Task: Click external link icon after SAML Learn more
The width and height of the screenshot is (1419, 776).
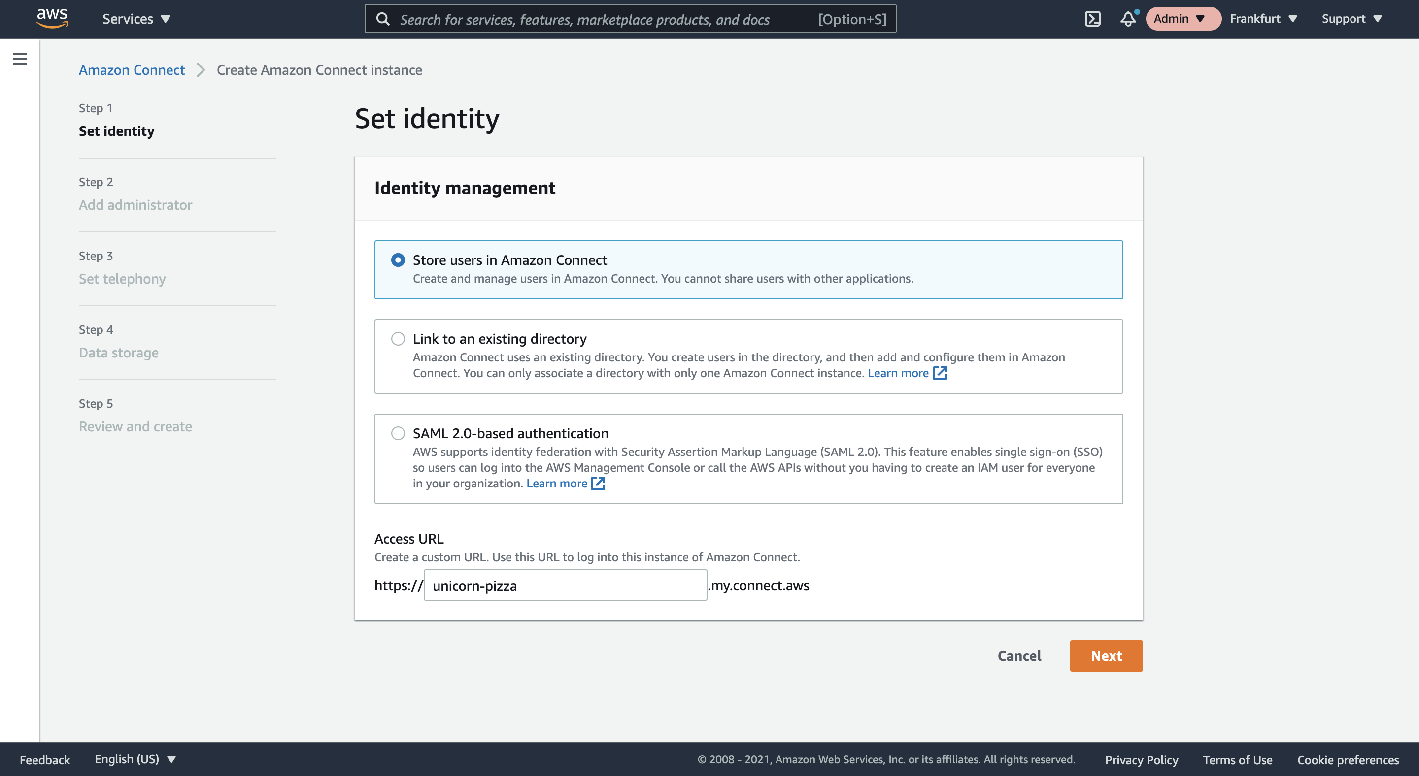Action: [x=598, y=483]
